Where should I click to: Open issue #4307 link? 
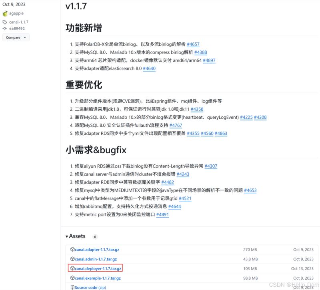pos(211,166)
